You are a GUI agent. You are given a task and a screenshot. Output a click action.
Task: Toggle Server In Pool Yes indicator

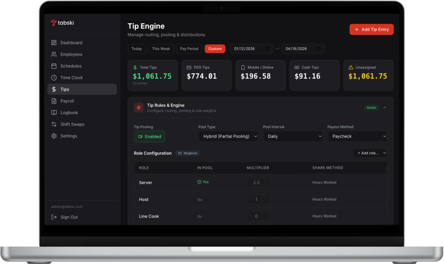click(x=203, y=182)
